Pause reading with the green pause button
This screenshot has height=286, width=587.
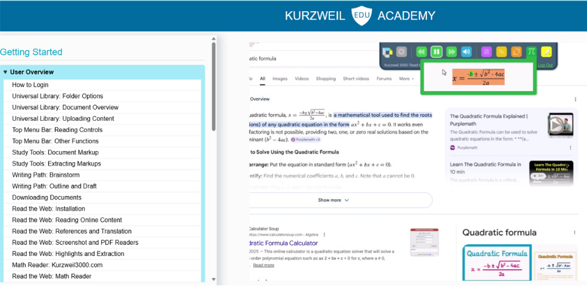click(436, 52)
